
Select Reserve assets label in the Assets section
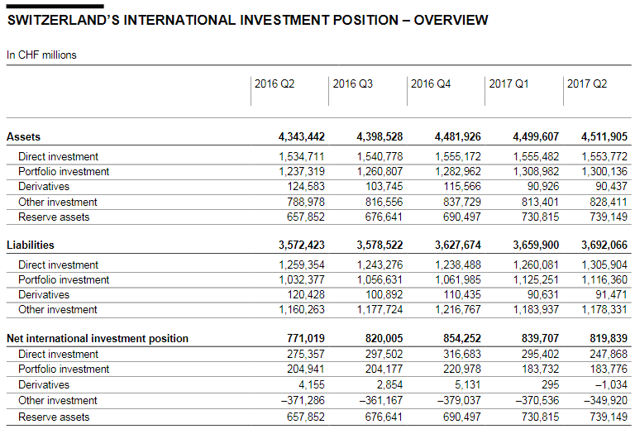54,217
